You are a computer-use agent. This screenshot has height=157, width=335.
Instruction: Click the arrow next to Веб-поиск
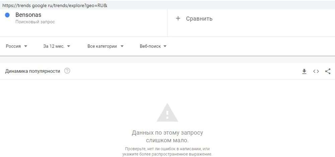(165, 46)
